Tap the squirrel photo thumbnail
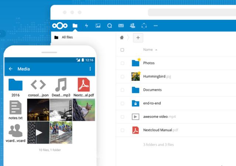Image resolution: width=236 pixels, height=166 pixels. (84, 110)
